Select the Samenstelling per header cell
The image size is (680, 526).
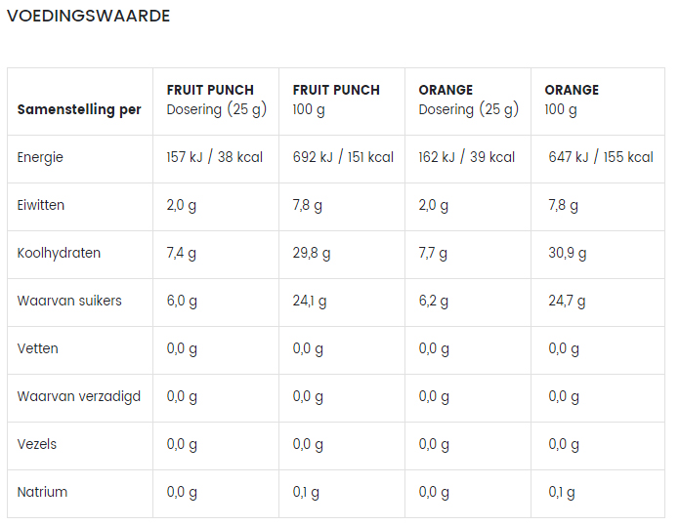(79, 109)
